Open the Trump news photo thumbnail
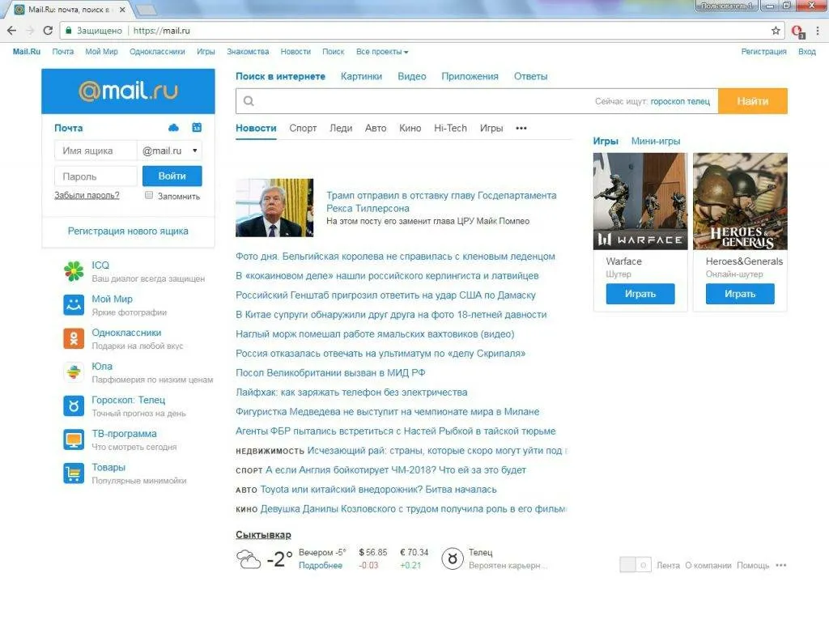The width and height of the screenshot is (829, 637). point(274,208)
